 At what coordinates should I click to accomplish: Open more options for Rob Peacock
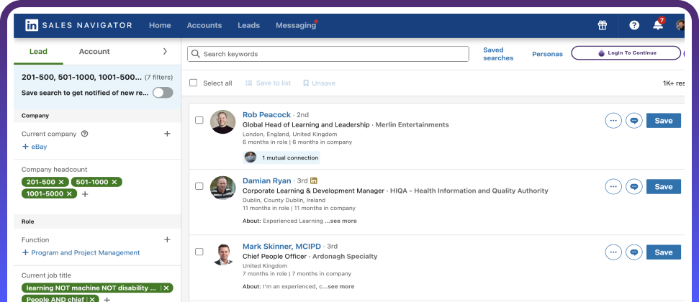(x=613, y=121)
